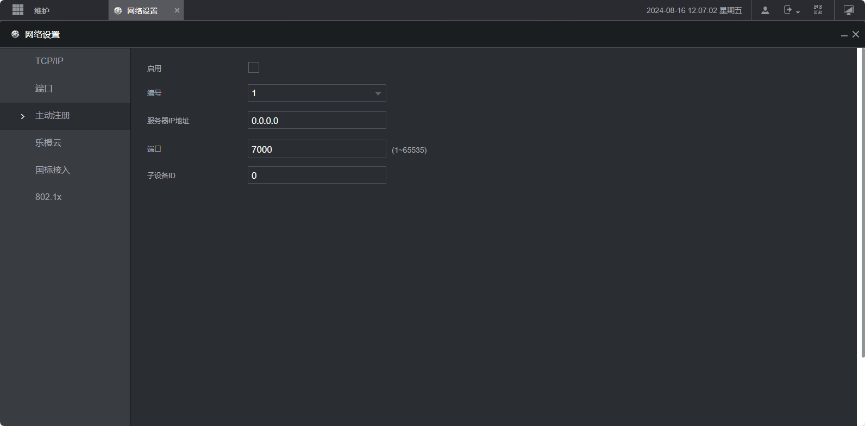Click the user account icon

[x=765, y=10]
